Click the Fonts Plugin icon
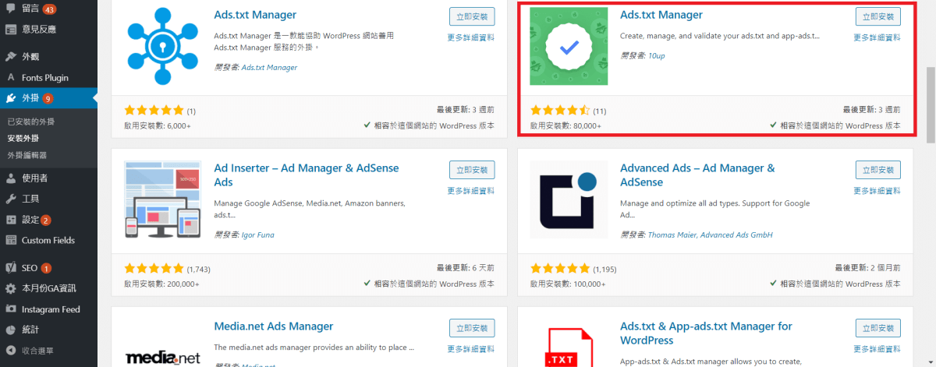Image resolution: width=936 pixels, height=367 pixels. click(x=11, y=77)
